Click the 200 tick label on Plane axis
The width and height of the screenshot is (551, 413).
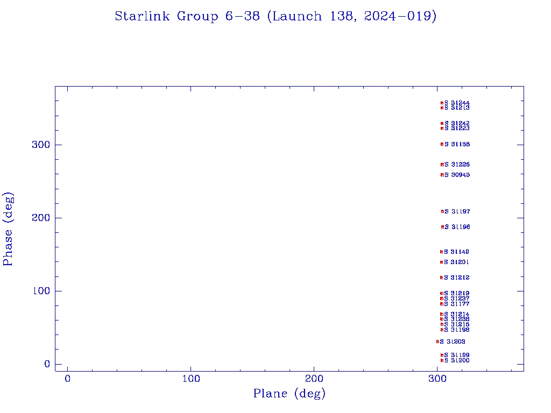314,379
